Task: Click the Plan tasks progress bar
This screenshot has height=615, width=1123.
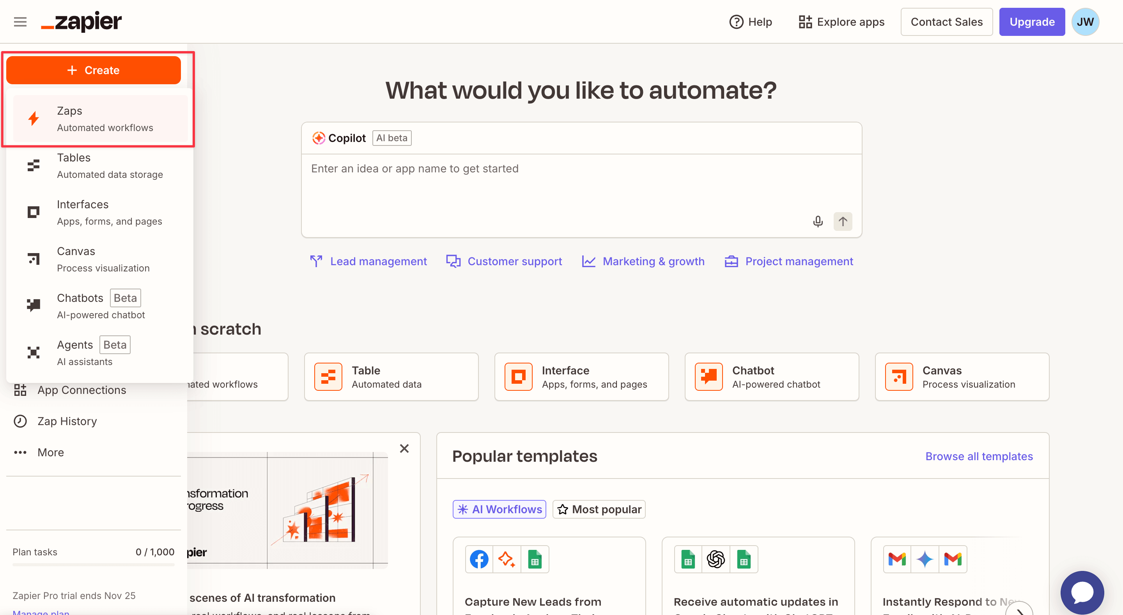Action: click(93, 565)
